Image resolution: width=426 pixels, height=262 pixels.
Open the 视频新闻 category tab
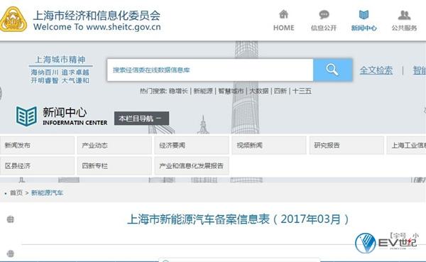[x=269, y=145]
